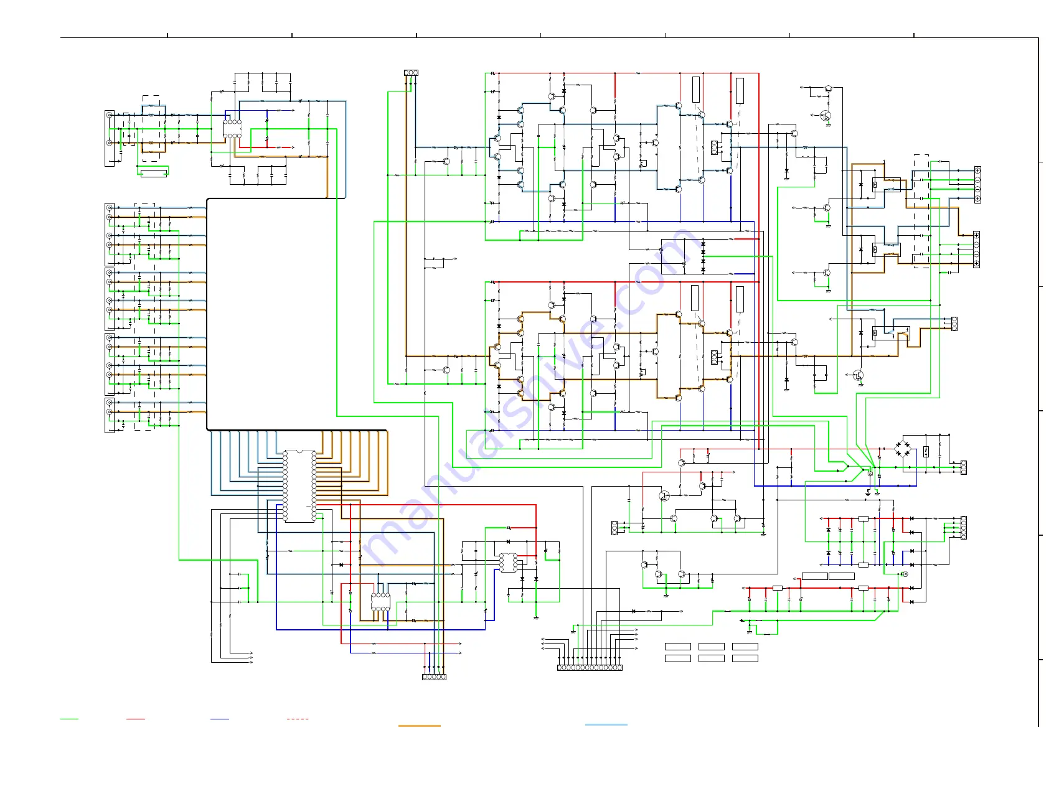Select the circled transistor below the third relay
The height and width of the screenshot is (786, 1059).
(x=859, y=375)
